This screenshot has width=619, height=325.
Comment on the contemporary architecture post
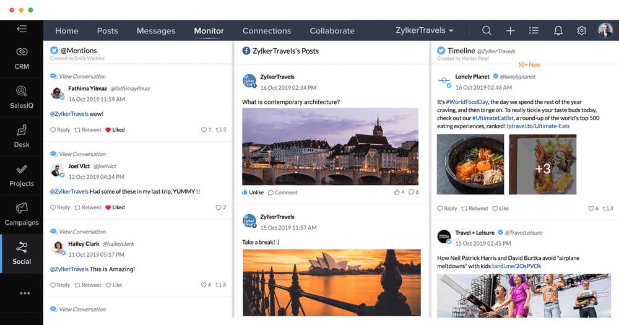tap(283, 193)
